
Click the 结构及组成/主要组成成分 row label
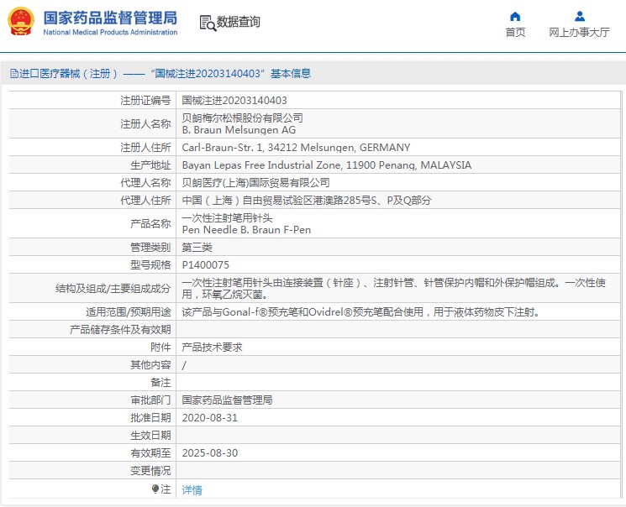pyautogui.click(x=113, y=289)
